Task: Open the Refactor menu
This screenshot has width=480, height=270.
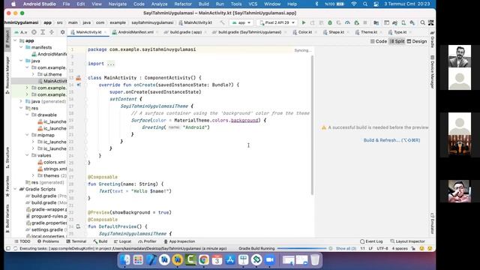Action: pyautogui.click(x=183, y=4)
